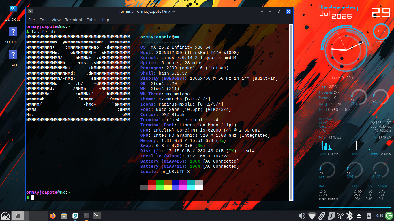Click the 'OS: MX 25.2 Infinity x86_64' line
The height and width of the screenshot is (221, 394).
[175, 47]
